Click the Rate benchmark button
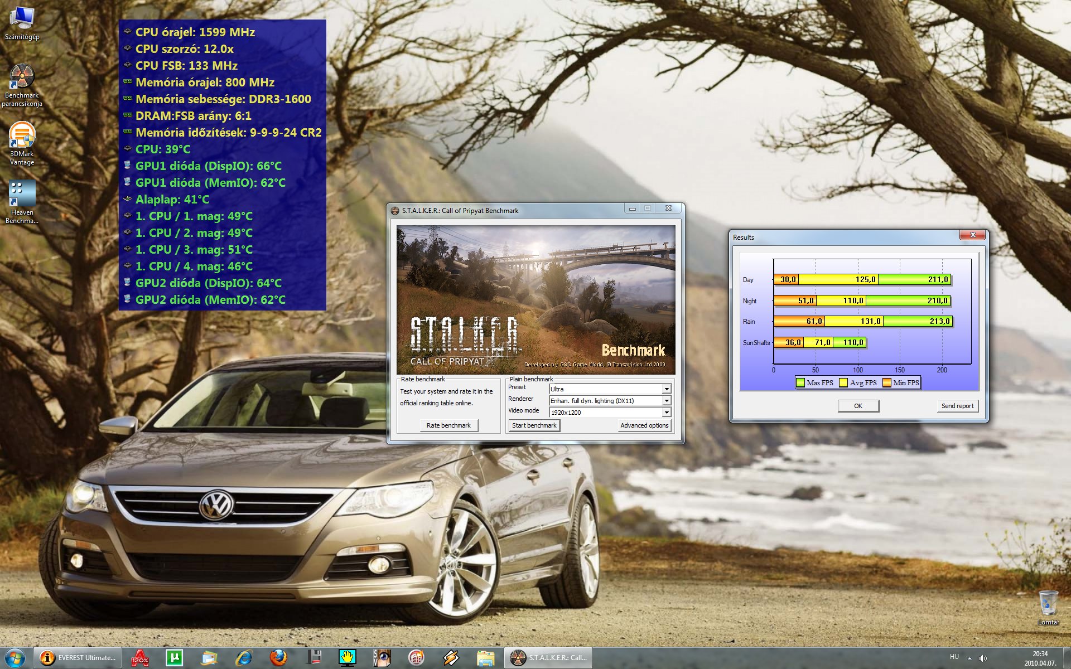Viewport: 1071px width, 669px height. point(448,425)
